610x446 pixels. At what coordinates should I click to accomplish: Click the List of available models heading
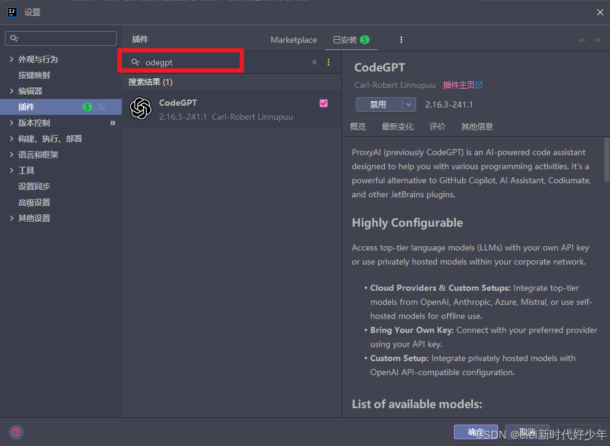tap(417, 404)
